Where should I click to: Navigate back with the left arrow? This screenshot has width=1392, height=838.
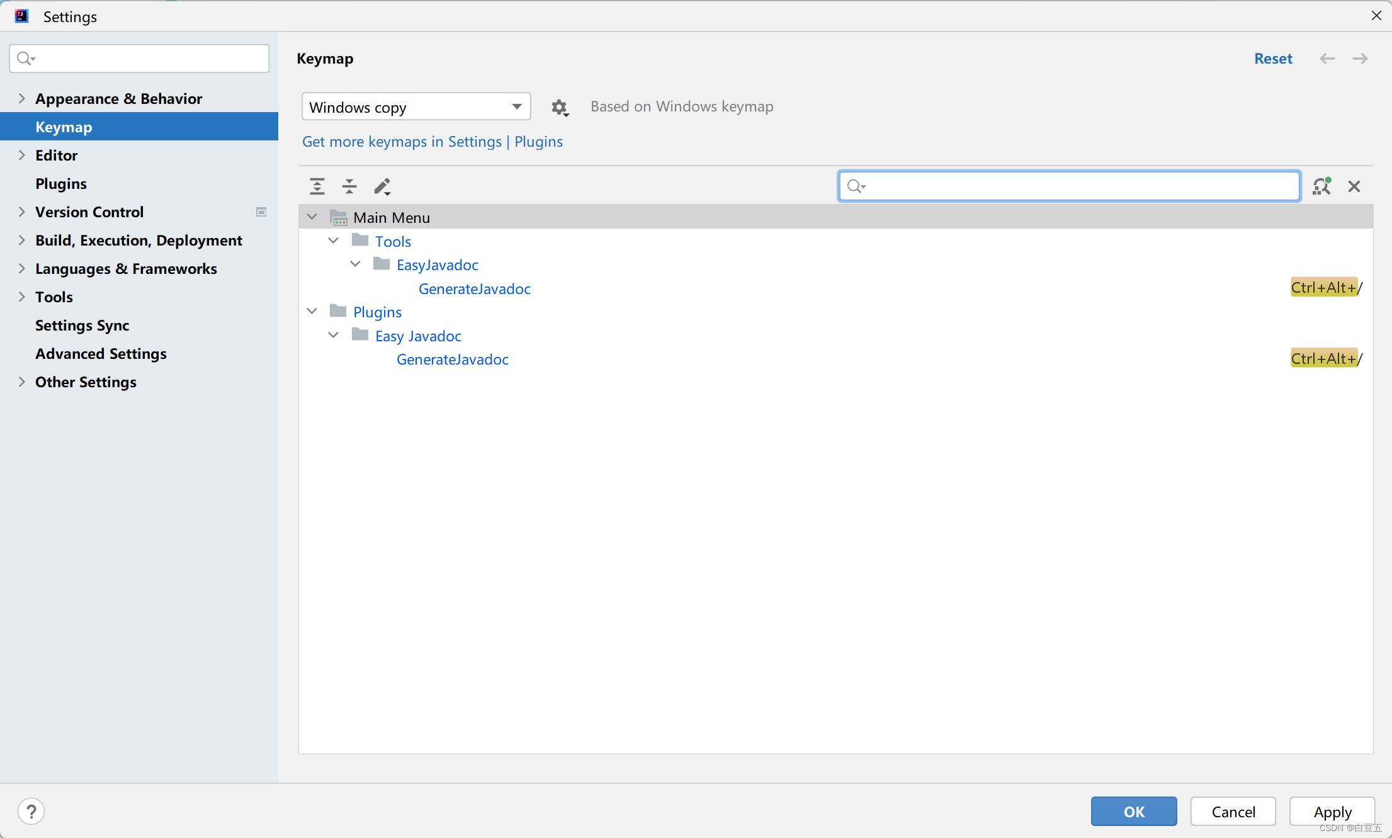(1327, 59)
